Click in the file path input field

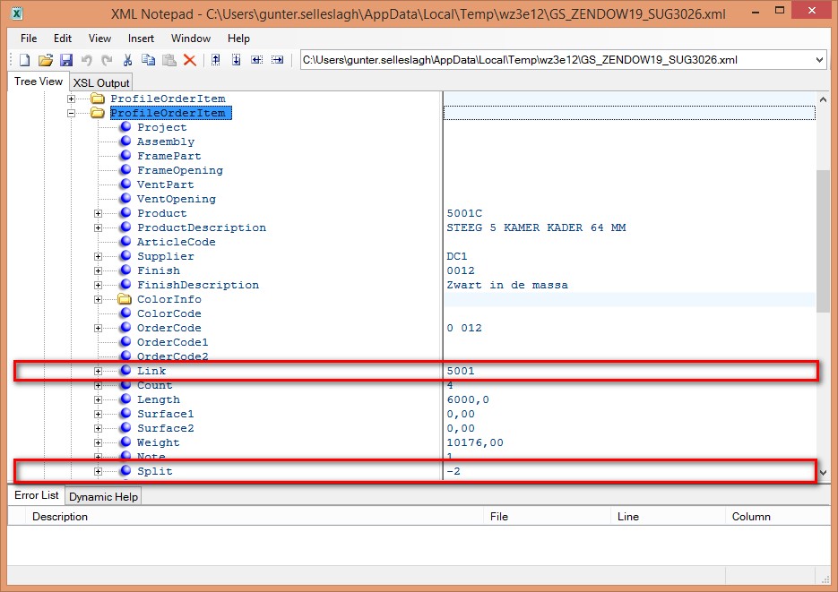click(557, 60)
